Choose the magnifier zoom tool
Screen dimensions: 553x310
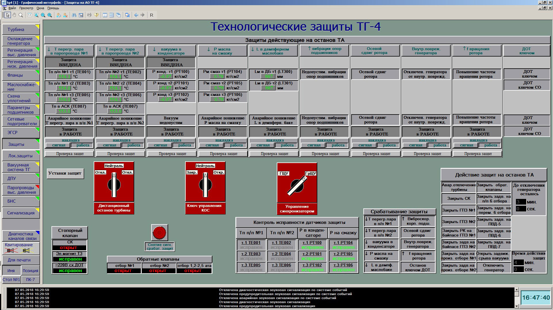(21, 15)
